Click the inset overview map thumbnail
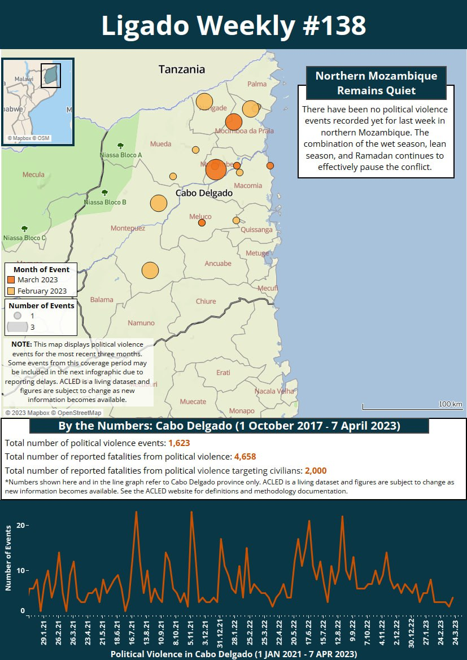The image size is (467, 660). 38,102
